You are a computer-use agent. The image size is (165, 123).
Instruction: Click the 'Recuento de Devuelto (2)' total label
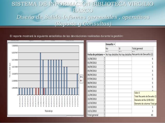coord(142,54)
